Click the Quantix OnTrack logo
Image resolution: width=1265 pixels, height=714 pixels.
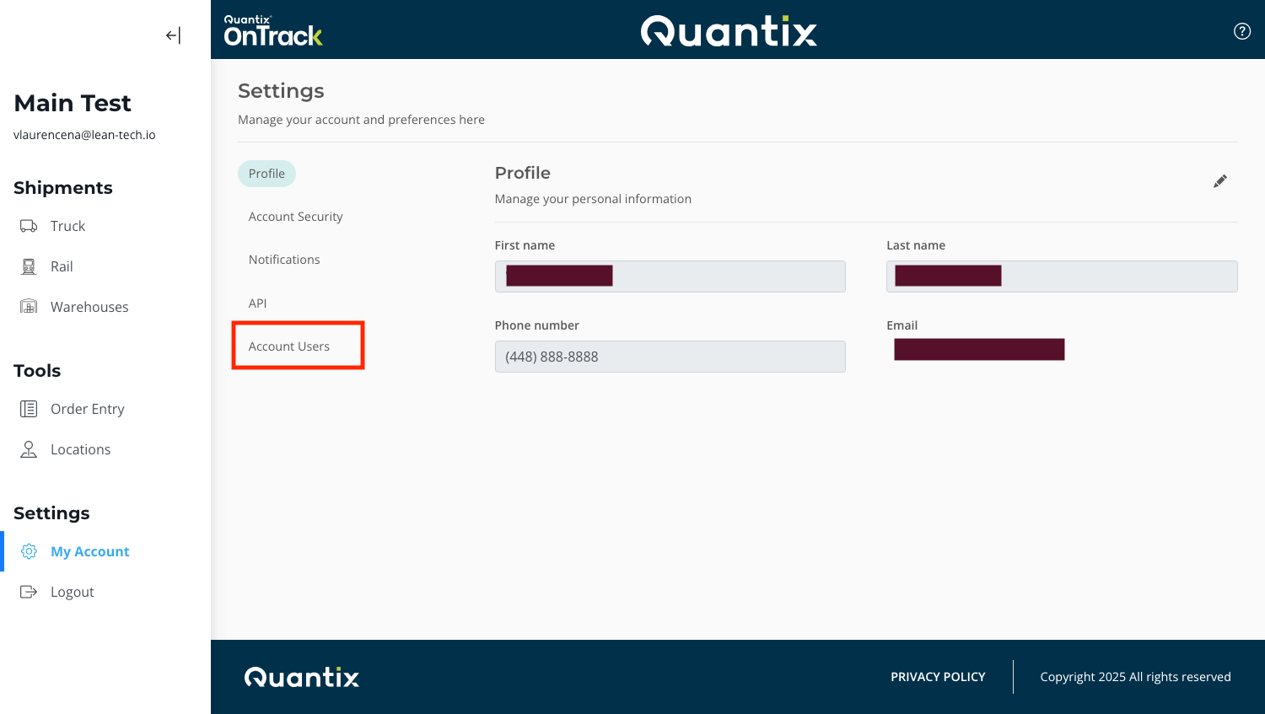[x=274, y=31]
